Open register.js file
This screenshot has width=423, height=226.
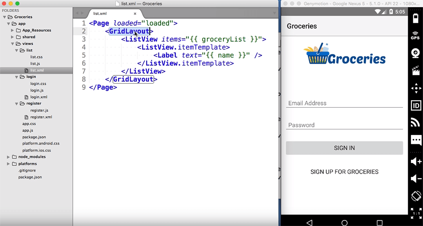39,110
